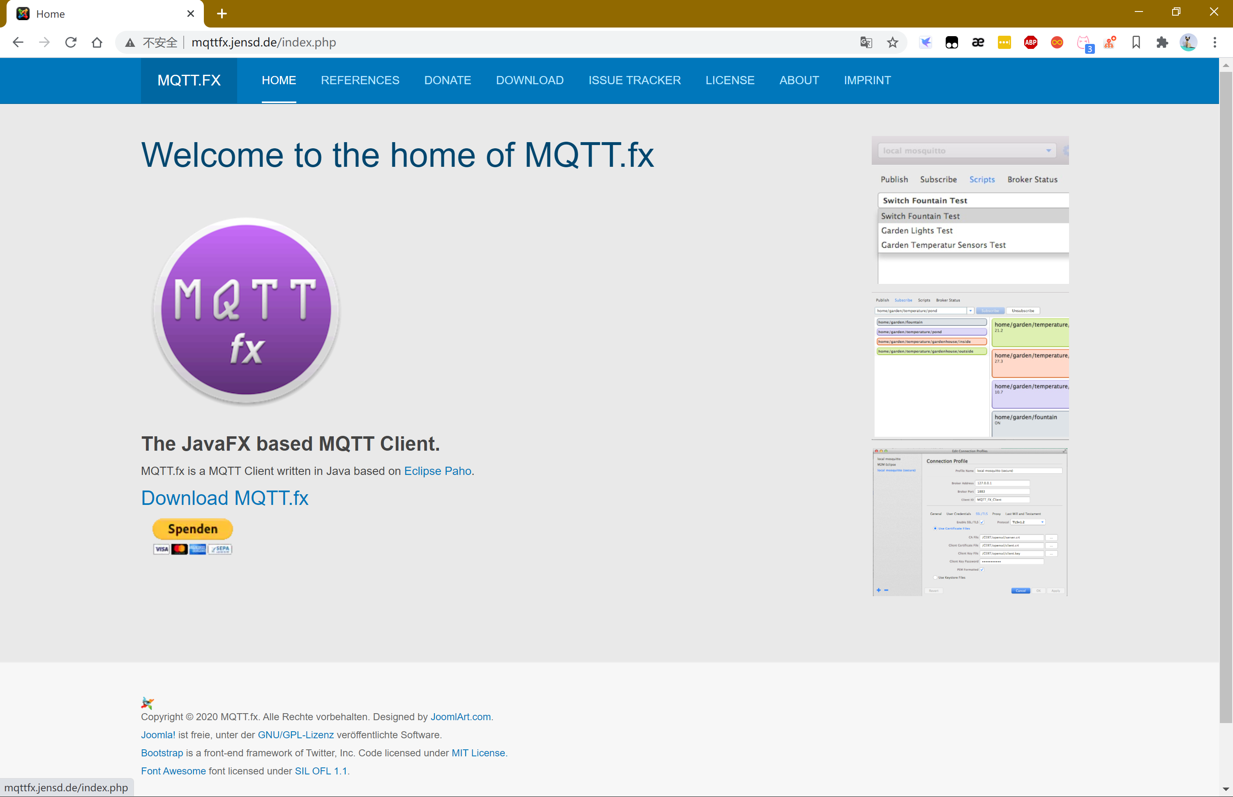This screenshot has width=1233, height=797.
Task: Bookmark this page with the star
Action: point(892,42)
